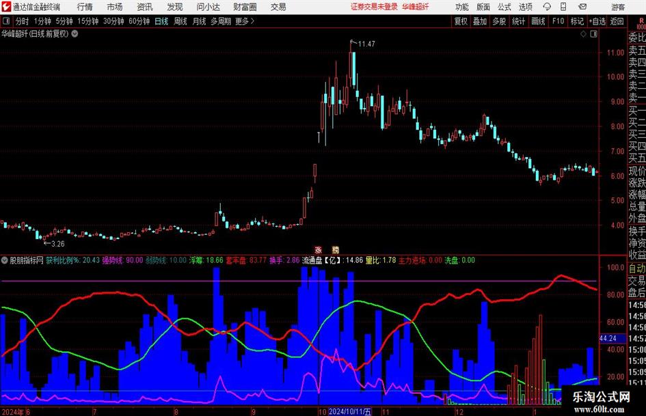Click the diamond icon at chart top-right

(x=583, y=34)
